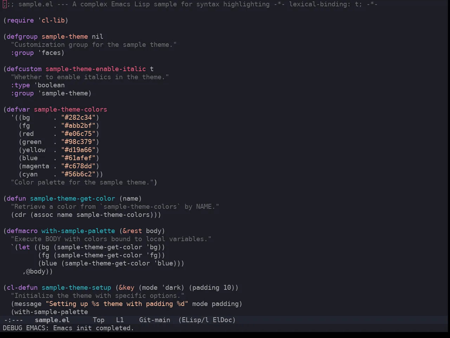Click the message function call

(28, 304)
